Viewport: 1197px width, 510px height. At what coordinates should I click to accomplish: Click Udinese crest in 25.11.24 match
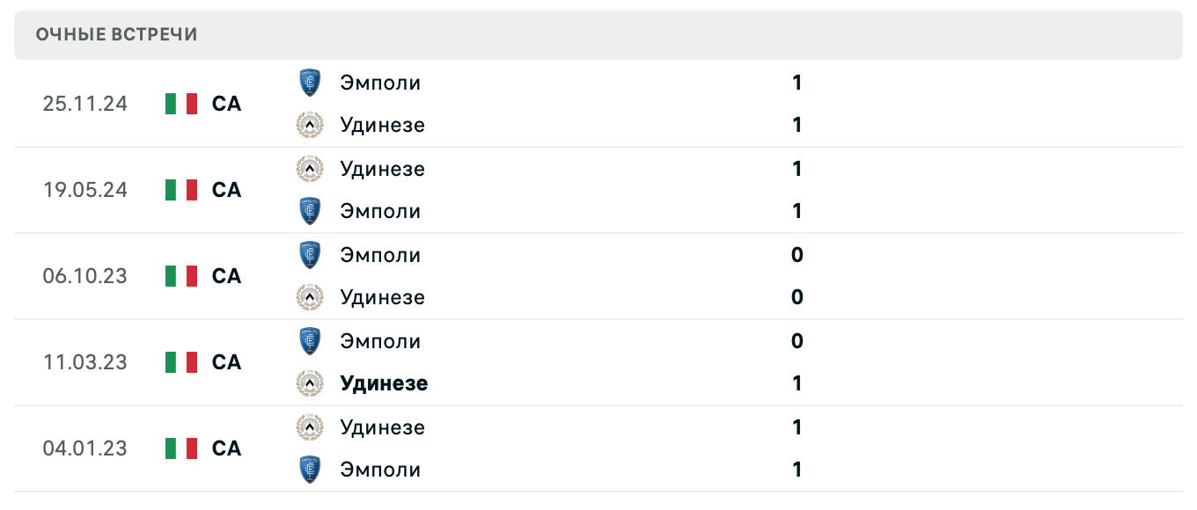point(309,125)
